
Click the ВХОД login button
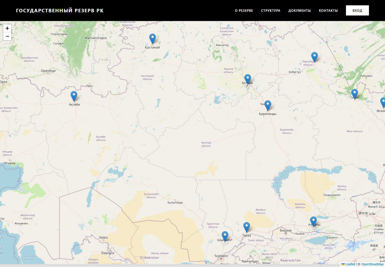coord(357,10)
